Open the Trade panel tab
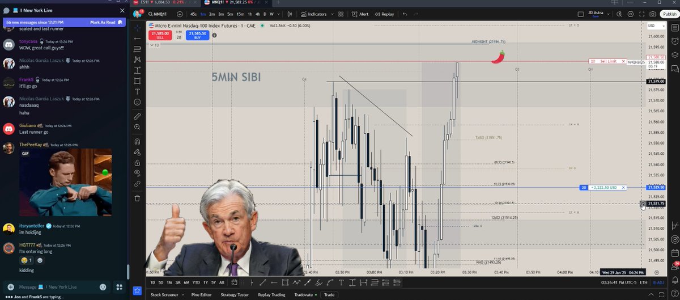 point(328,294)
